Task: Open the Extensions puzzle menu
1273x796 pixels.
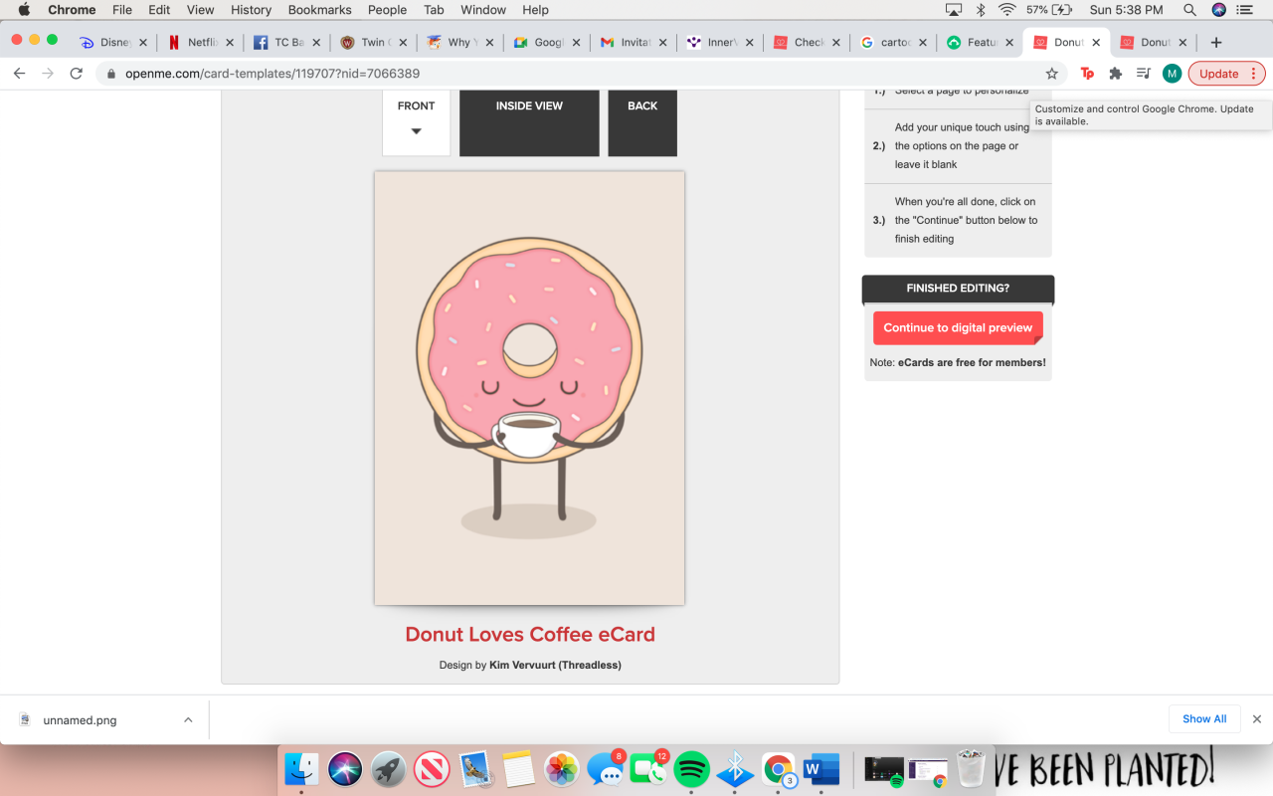Action: [1115, 74]
